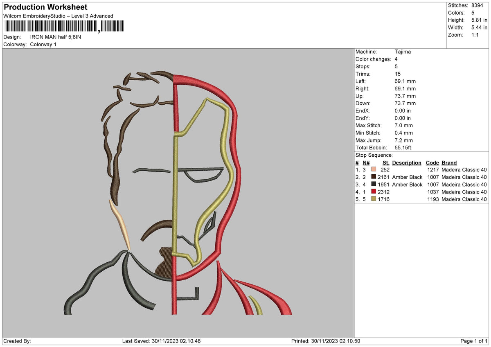Select the Machine value Tajima
This screenshot has height=347, width=491.
(403, 52)
